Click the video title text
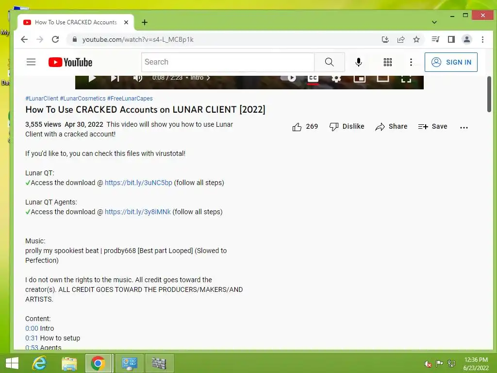 point(145,110)
